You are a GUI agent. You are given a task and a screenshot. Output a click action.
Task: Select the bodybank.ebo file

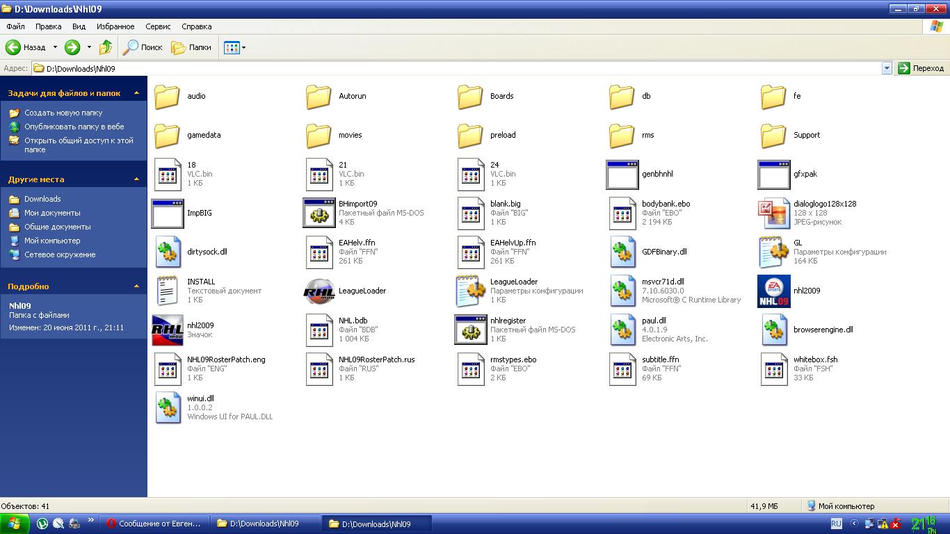click(622, 213)
